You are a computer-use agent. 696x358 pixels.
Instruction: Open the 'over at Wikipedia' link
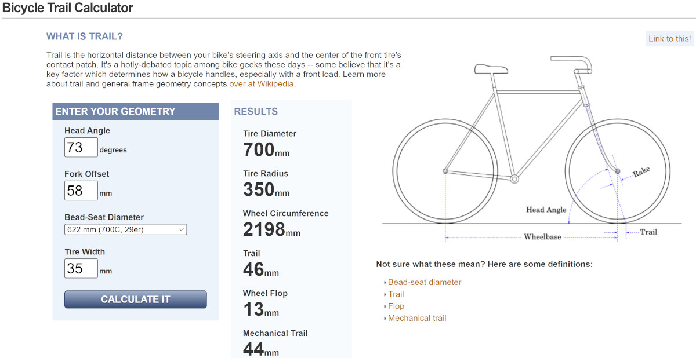262,84
